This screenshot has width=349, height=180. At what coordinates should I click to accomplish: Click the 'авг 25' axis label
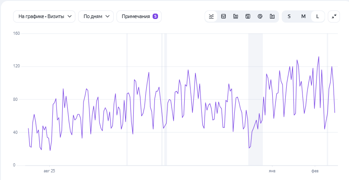(x=49, y=171)
